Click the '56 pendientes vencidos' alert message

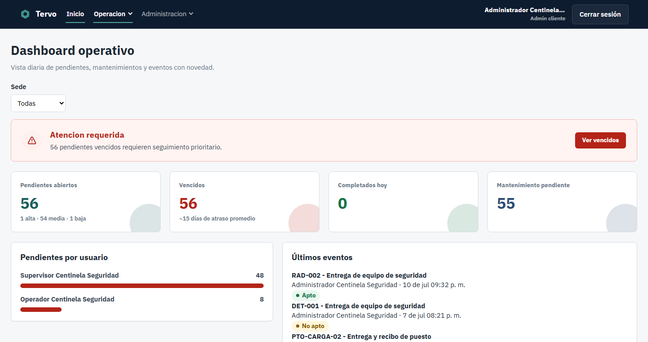point(136,147)
